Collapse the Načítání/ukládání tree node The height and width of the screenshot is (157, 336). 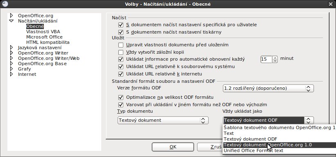[11, 21]
